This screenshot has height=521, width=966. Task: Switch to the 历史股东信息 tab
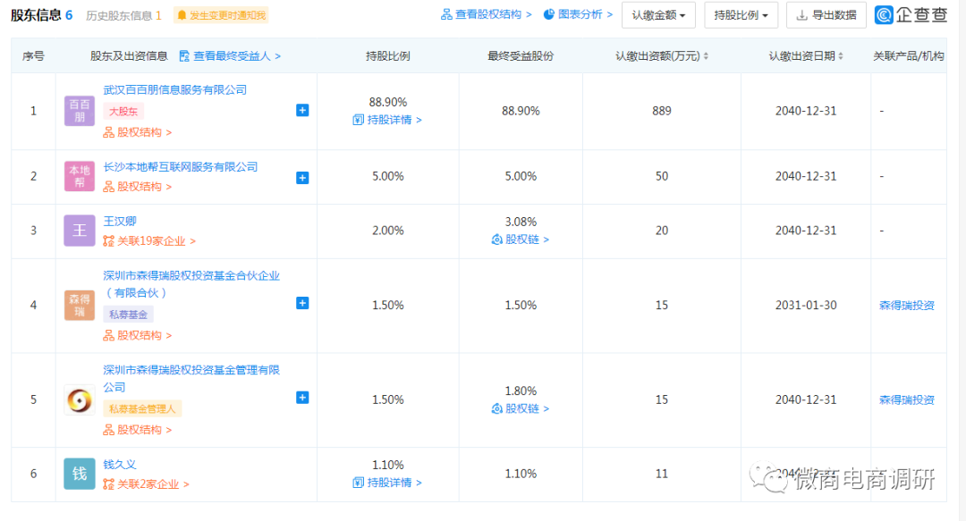(x=123, y=15)
